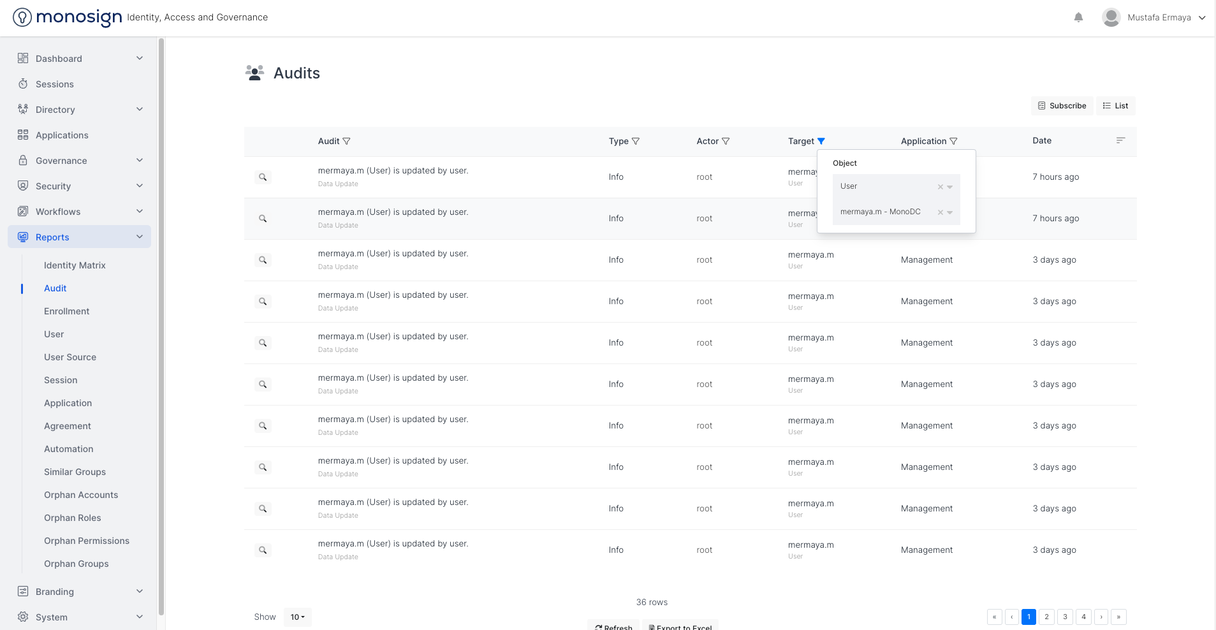Click the sidebar vertical scrollbar
Image resolution: width=1216 pixels, height=630 pixels.
coord(161,319)
